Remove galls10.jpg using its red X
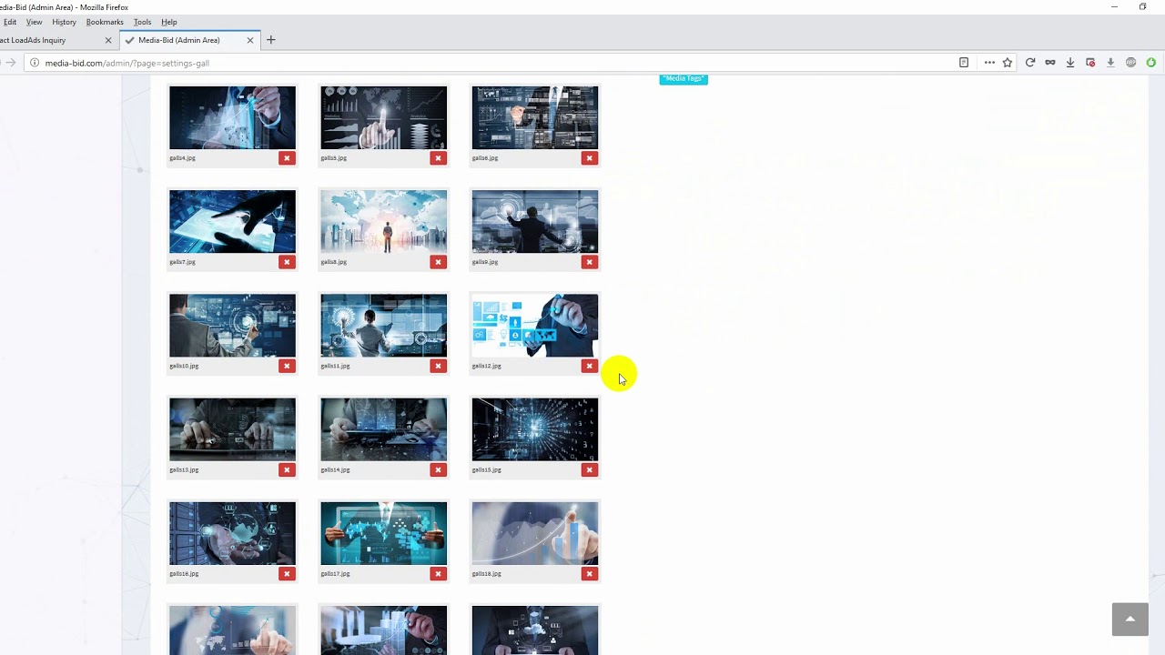The image size is (1165, 655). 287,366
